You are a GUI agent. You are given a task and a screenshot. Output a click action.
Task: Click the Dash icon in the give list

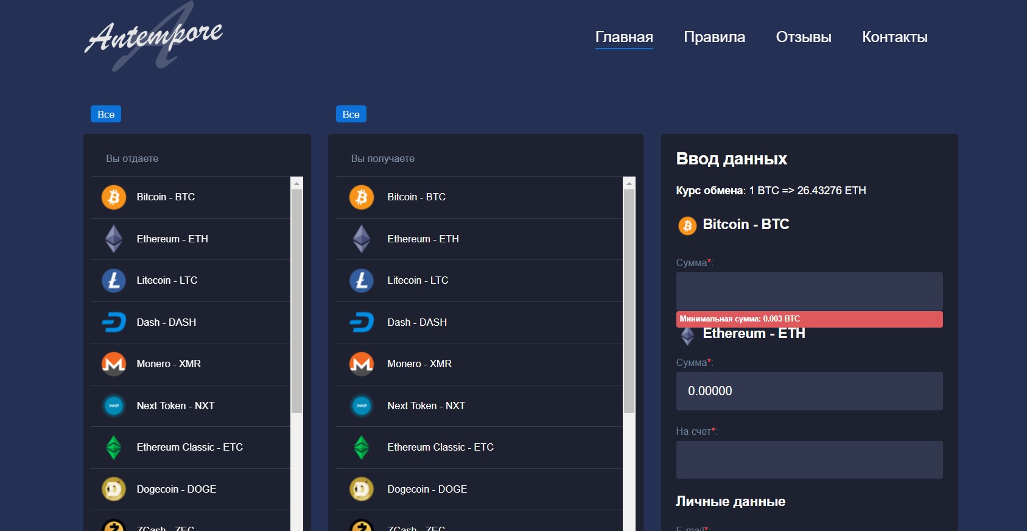click(x=114, y=322)
